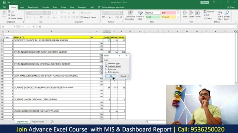Click the Cut scissors icon

9,11
